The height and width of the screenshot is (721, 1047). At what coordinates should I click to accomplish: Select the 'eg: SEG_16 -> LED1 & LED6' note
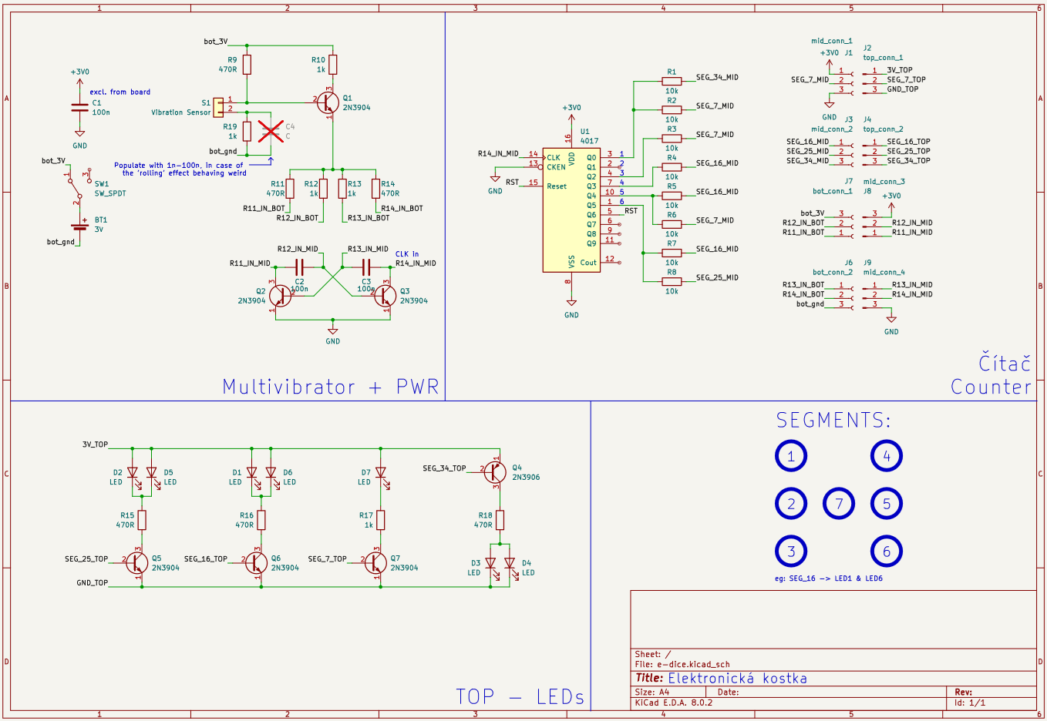tap(829, 578)
